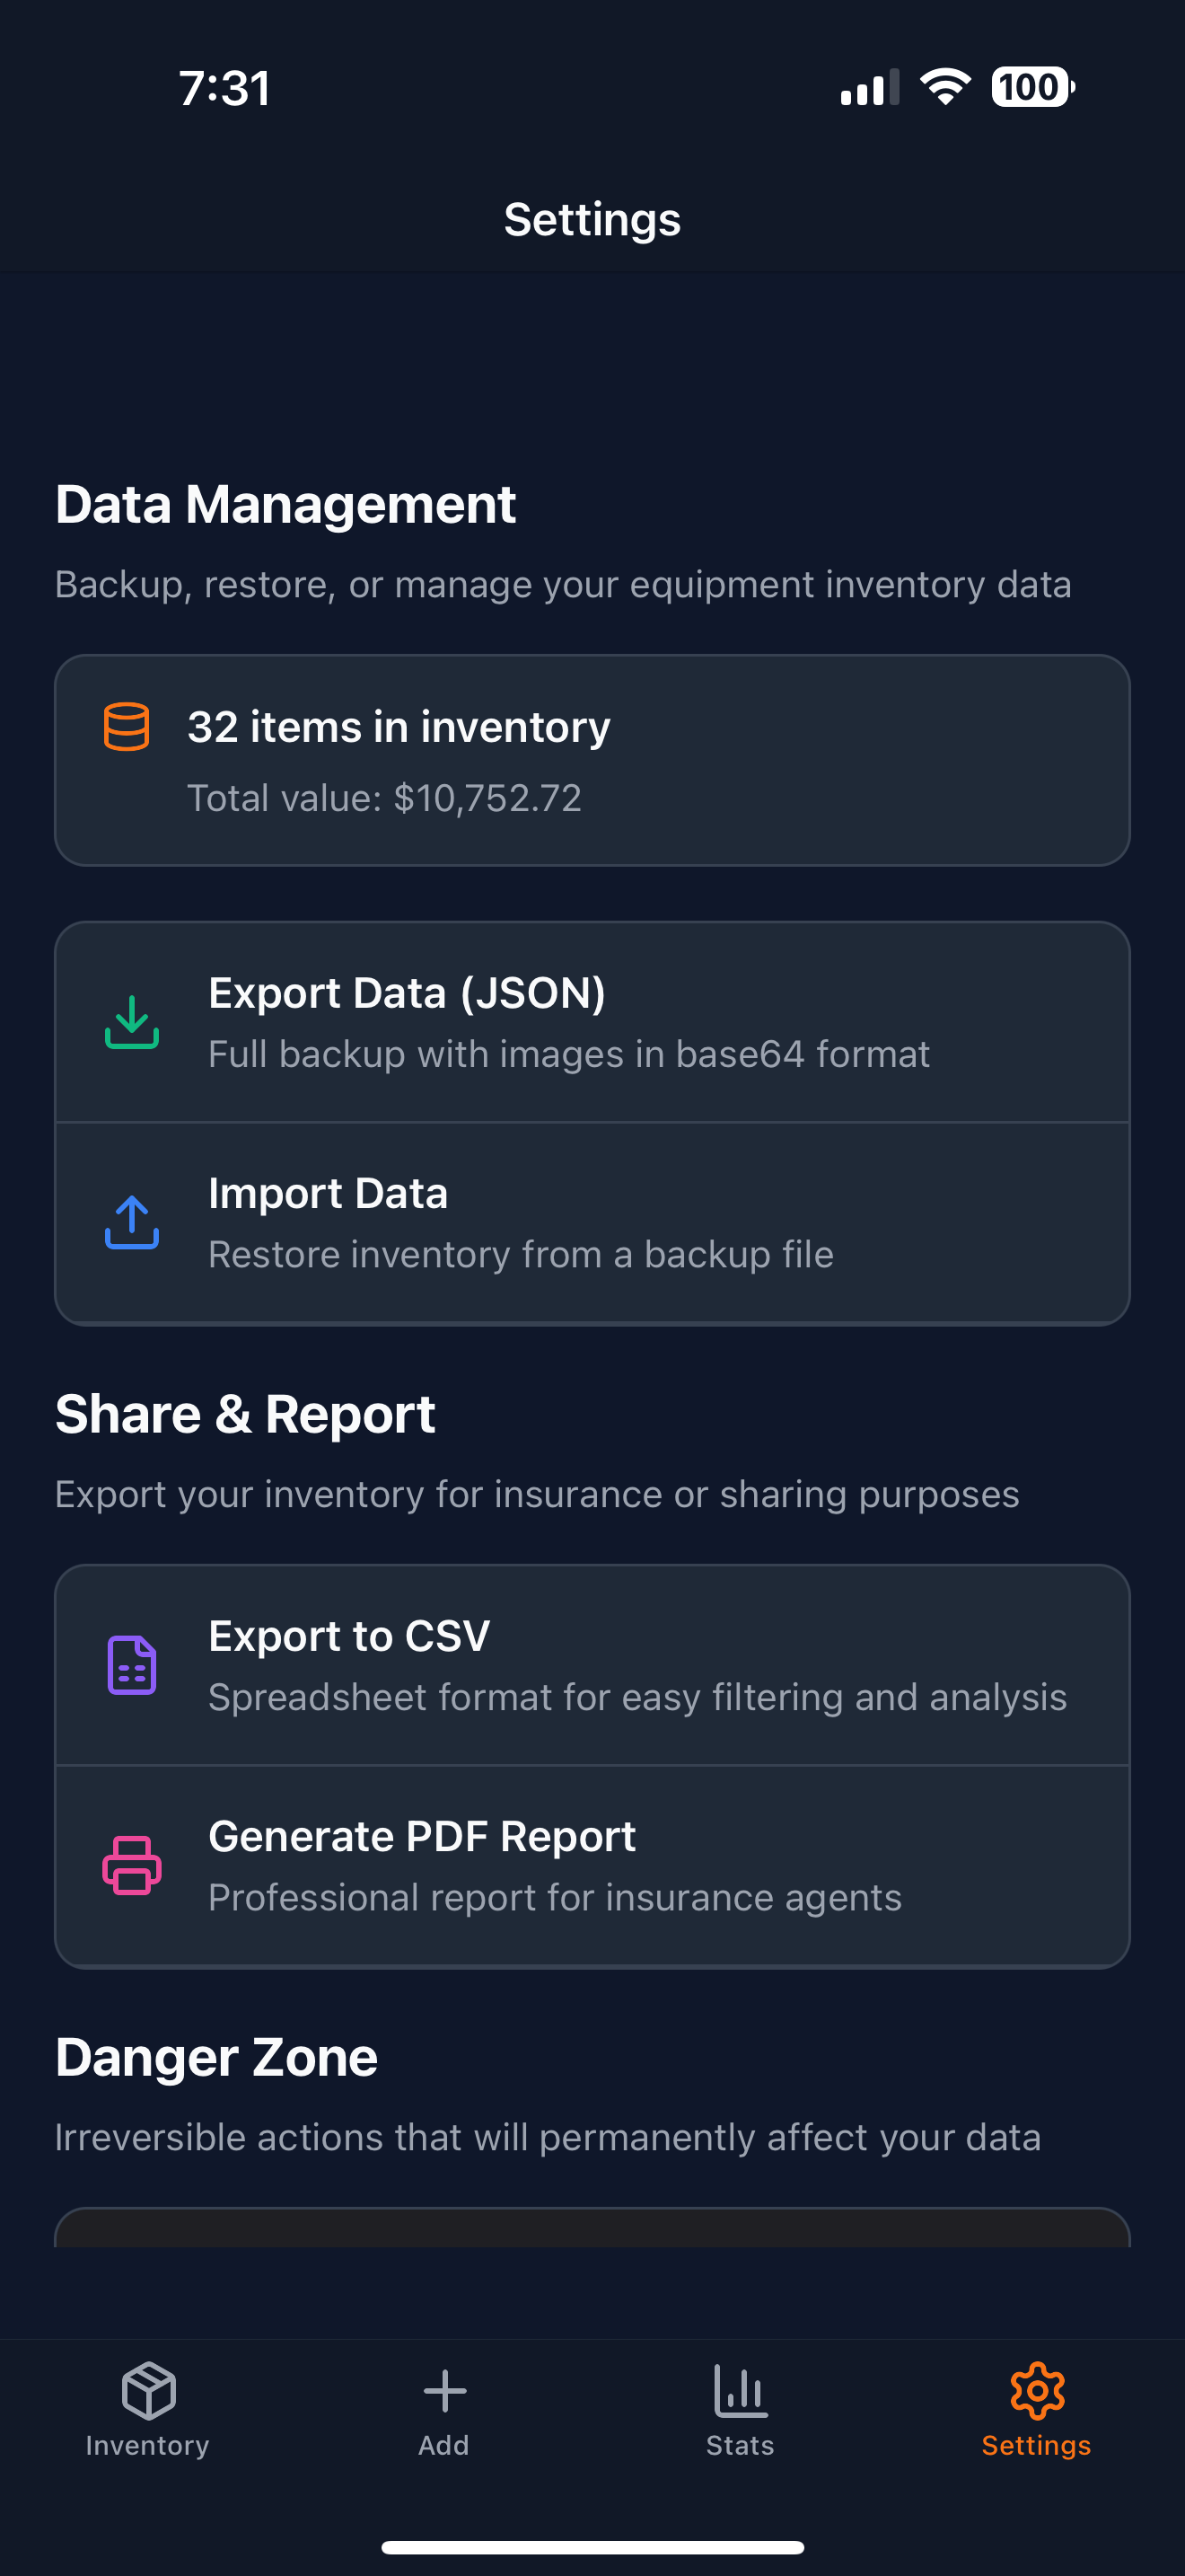
Task: Select Generate PDF Report
Action: [592, 1866]
